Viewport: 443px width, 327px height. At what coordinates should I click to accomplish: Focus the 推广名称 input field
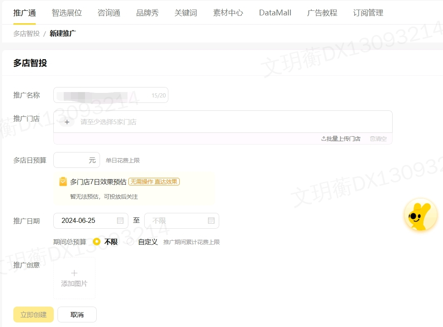[111, 95]
